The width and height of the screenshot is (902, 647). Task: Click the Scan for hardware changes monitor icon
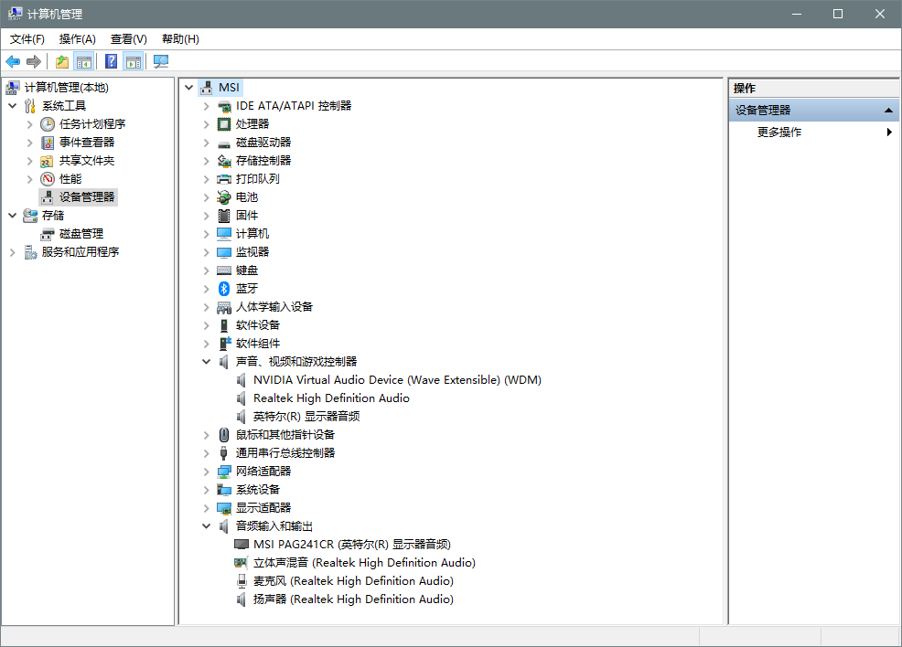161,61
